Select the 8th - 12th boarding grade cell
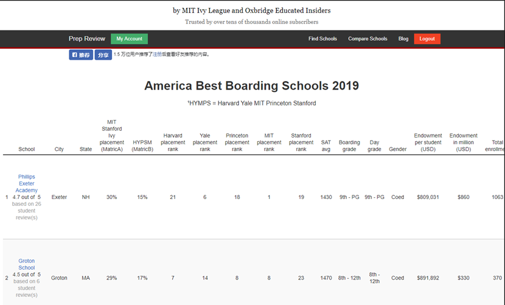 pyautogui.click(x=349, y=278)
